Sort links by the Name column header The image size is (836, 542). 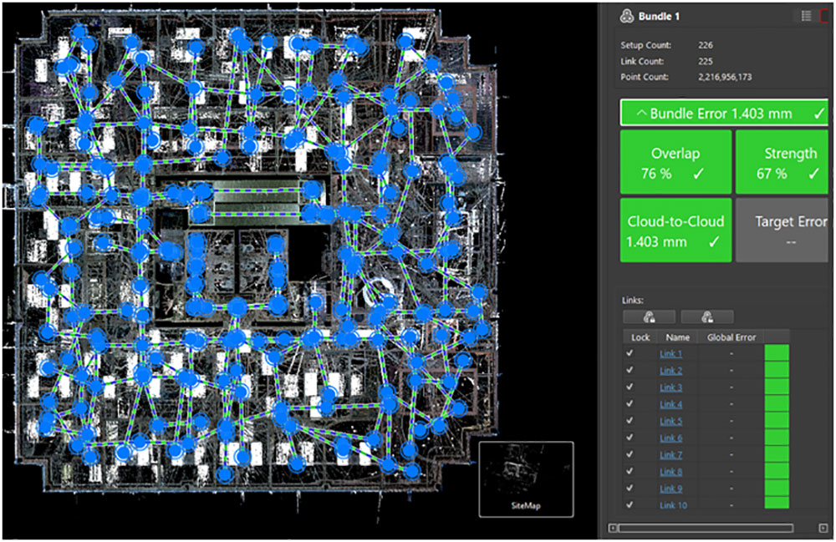click(678, 337)
